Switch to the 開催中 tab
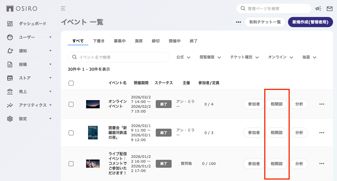The image size is (337, 181). pyautogui.click(x=174, y=41)
